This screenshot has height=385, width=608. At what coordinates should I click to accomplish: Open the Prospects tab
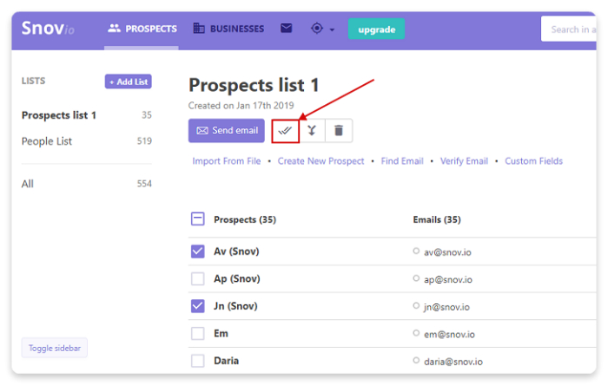tap(142, 29)
